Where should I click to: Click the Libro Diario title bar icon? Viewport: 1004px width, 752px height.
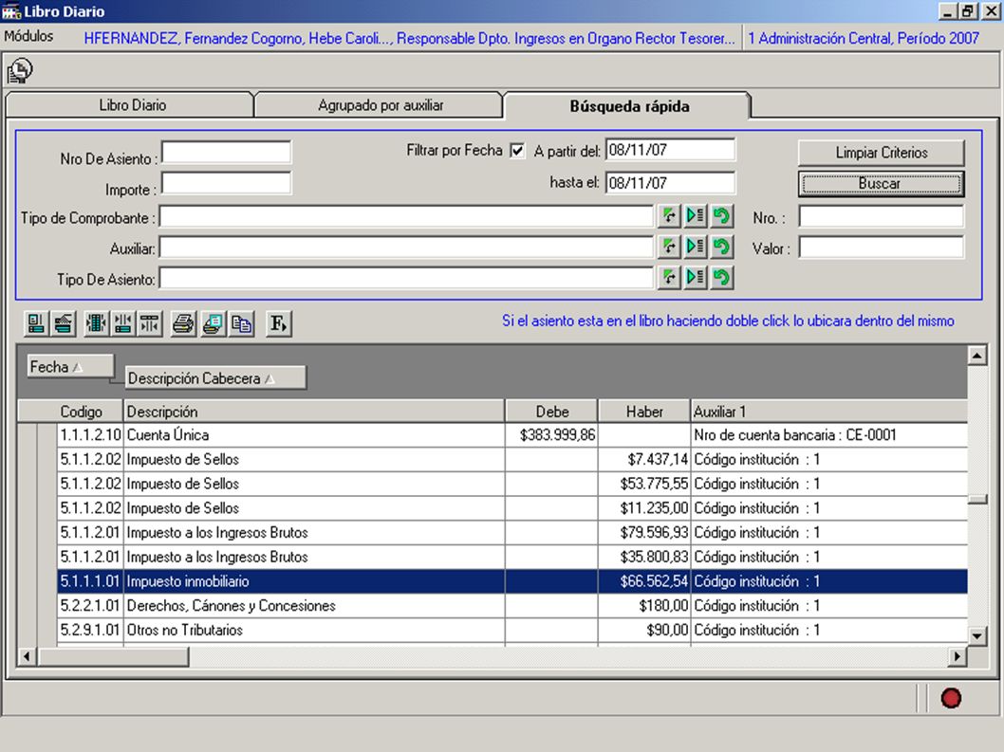11,11
